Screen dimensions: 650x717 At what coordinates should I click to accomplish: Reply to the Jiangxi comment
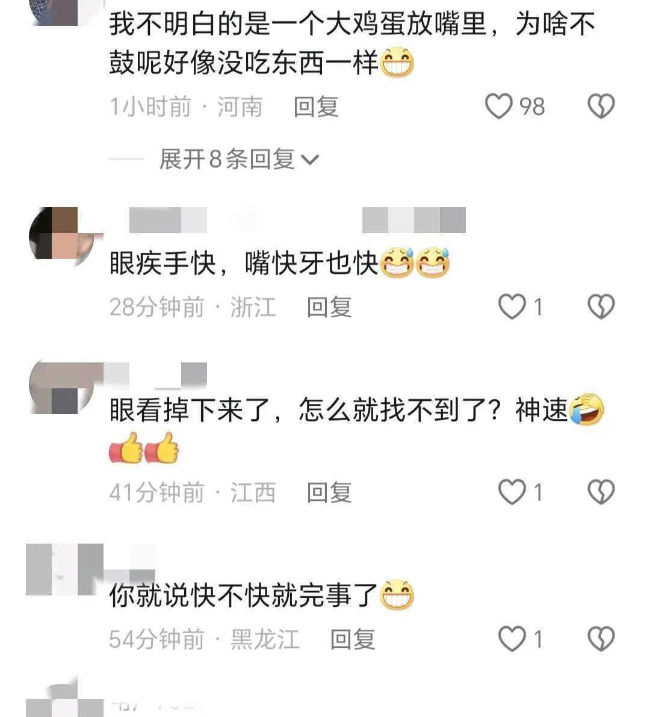(329, 492)
